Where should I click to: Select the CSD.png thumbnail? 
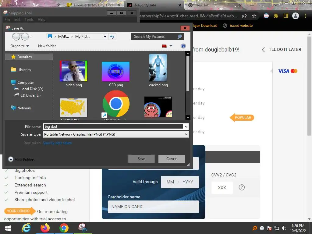pyautogui.click(x=116, y=72)
